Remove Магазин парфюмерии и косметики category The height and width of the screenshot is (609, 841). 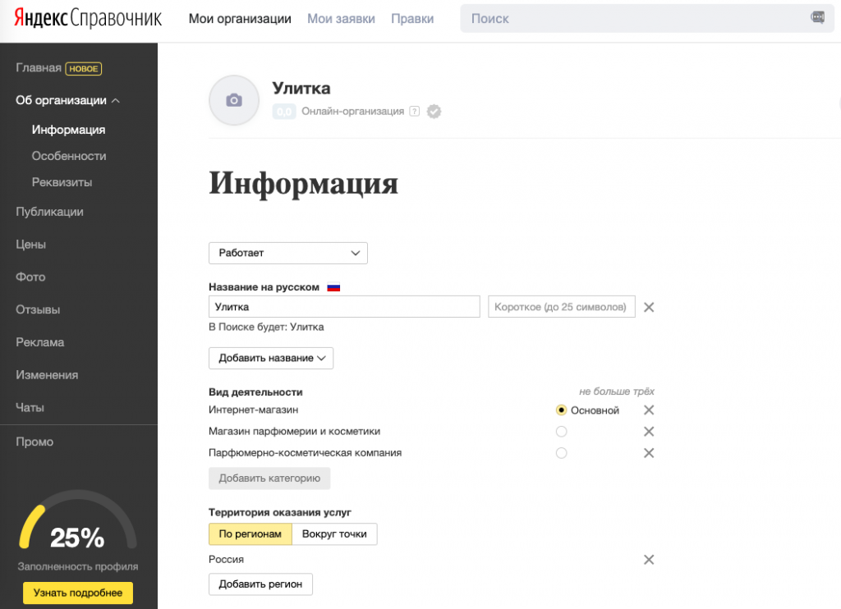[x=648, y=432]
